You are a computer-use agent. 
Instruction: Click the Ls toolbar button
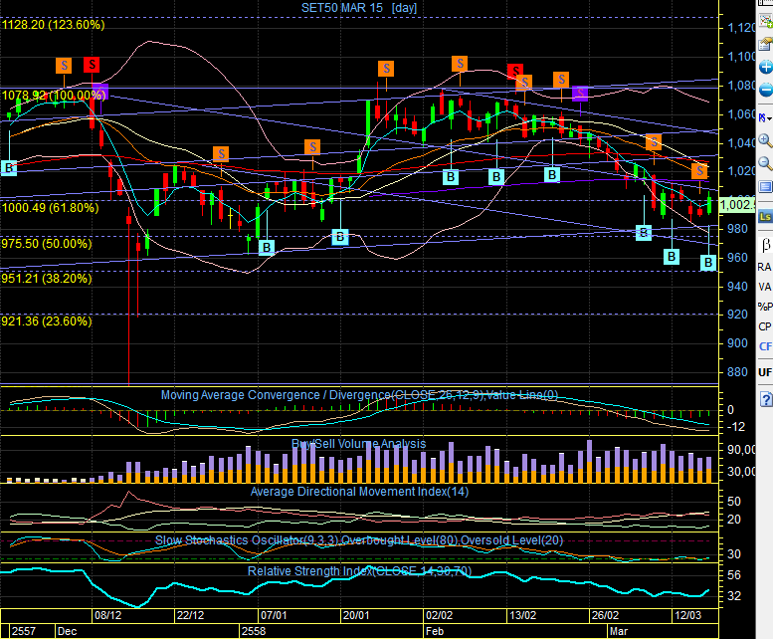pyautogui.click(x=765, y=216)
